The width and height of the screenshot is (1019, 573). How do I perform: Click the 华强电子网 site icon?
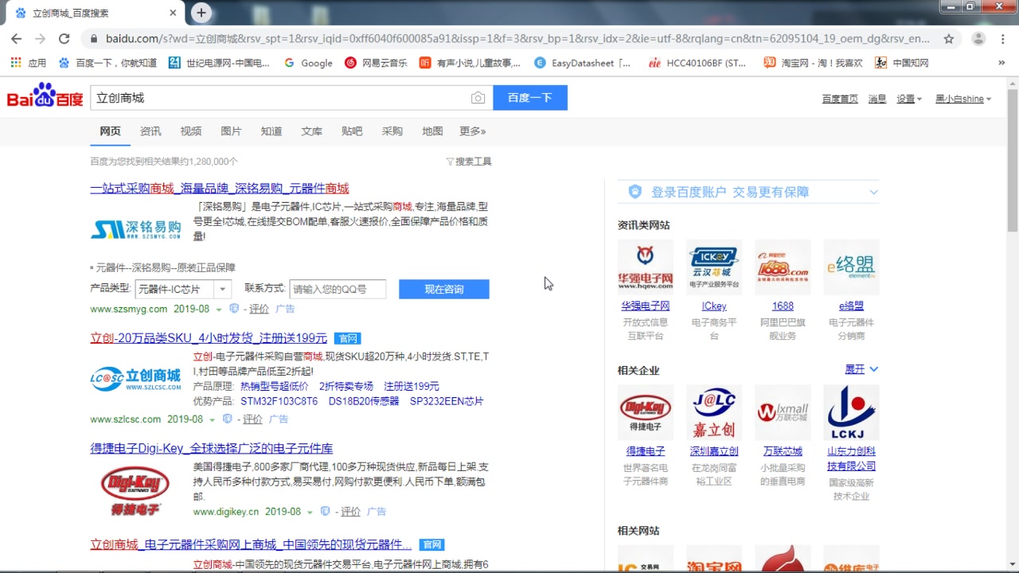pyautogui.click(x=646, y=267)
